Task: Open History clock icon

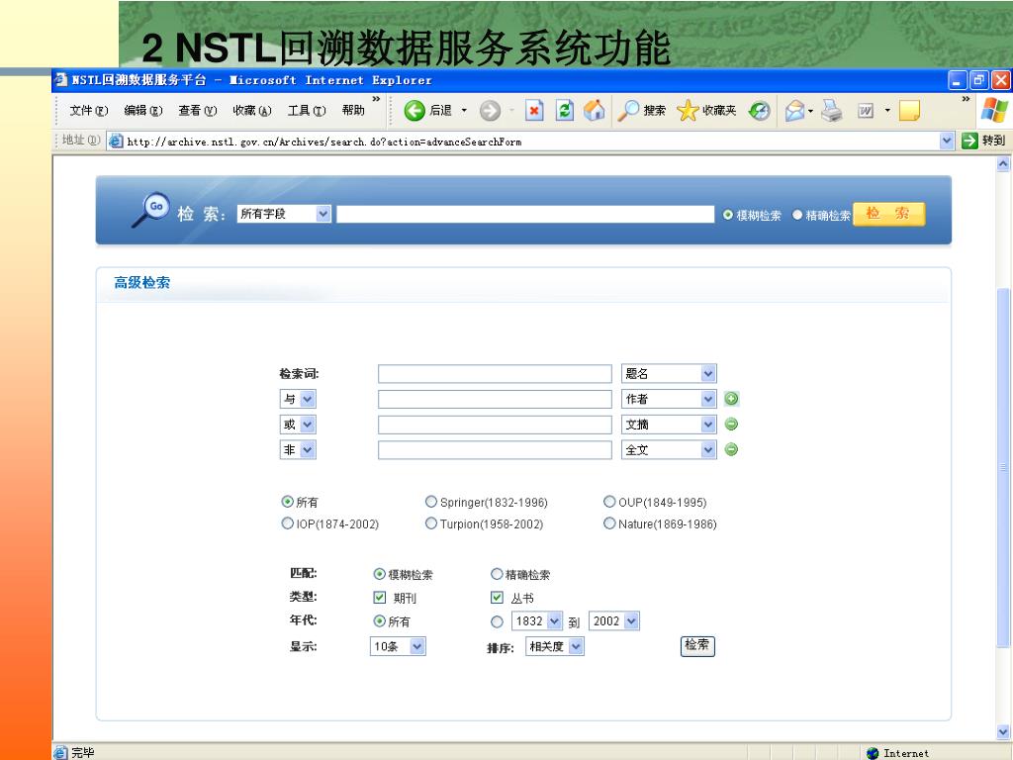Action: 759,111
